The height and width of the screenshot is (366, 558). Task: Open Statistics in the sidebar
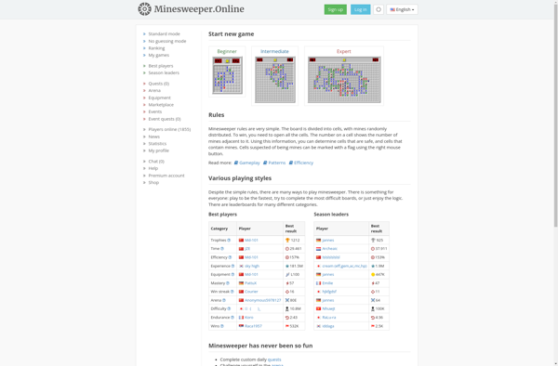(x=157, y=144)
